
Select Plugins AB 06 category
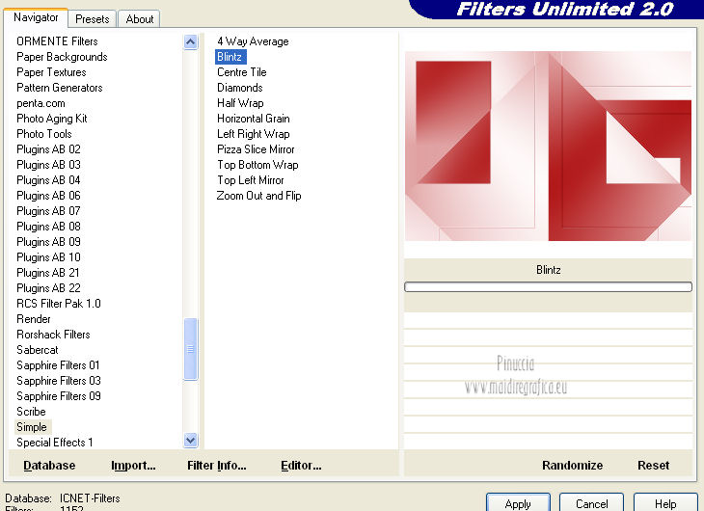click(48, 196)
